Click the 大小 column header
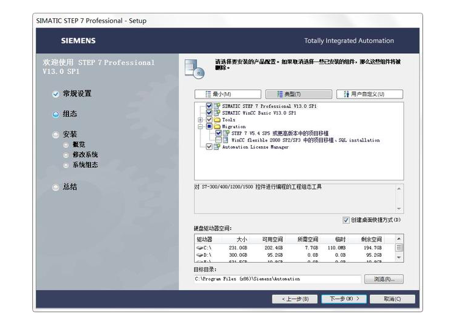This screenshot has height=325, width=453. coord(242,239)
